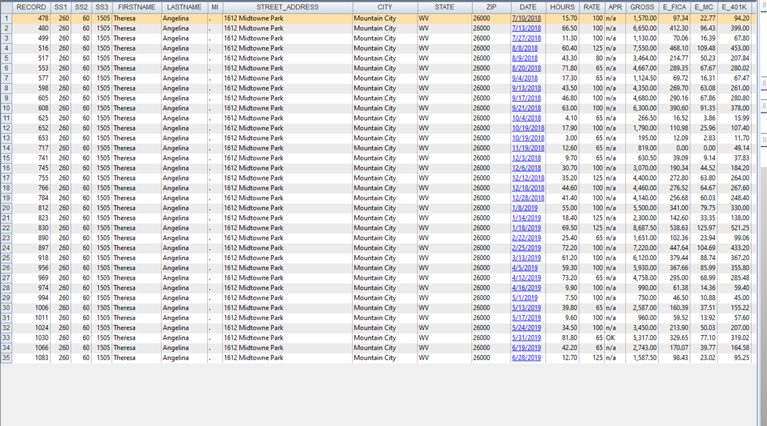767x426 pixels.
Task: Select row number 1 header
Action: pyautogui.click(x=6, y=18)
